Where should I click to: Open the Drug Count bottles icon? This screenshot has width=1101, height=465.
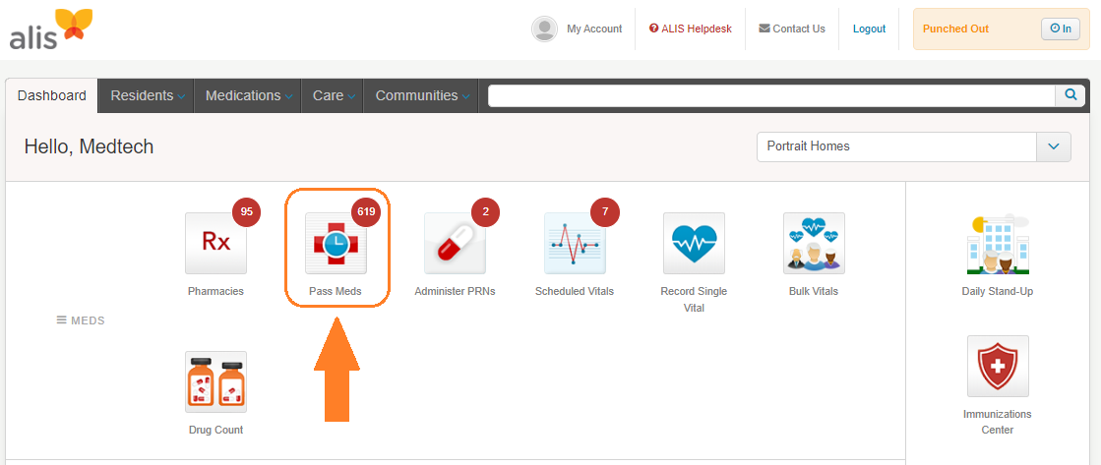[215, 381]
